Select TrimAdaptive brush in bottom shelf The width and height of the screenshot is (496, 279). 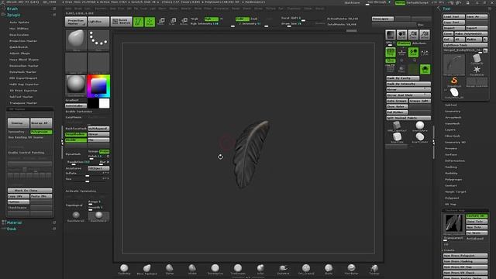coord(215,270)
